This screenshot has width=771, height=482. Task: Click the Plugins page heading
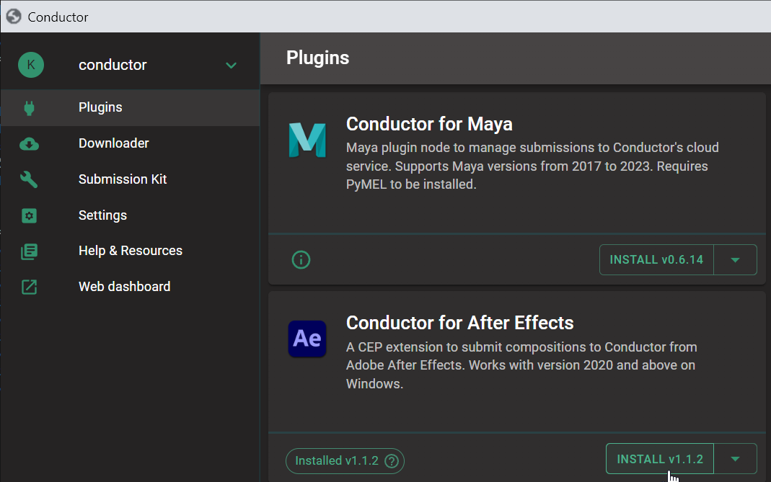pos(317,58)
